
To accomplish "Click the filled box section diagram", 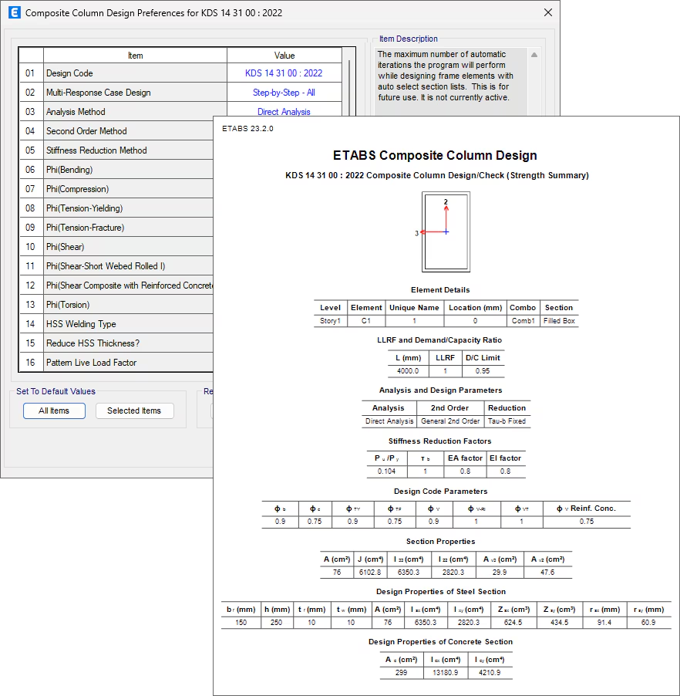I will pos(446,231).
